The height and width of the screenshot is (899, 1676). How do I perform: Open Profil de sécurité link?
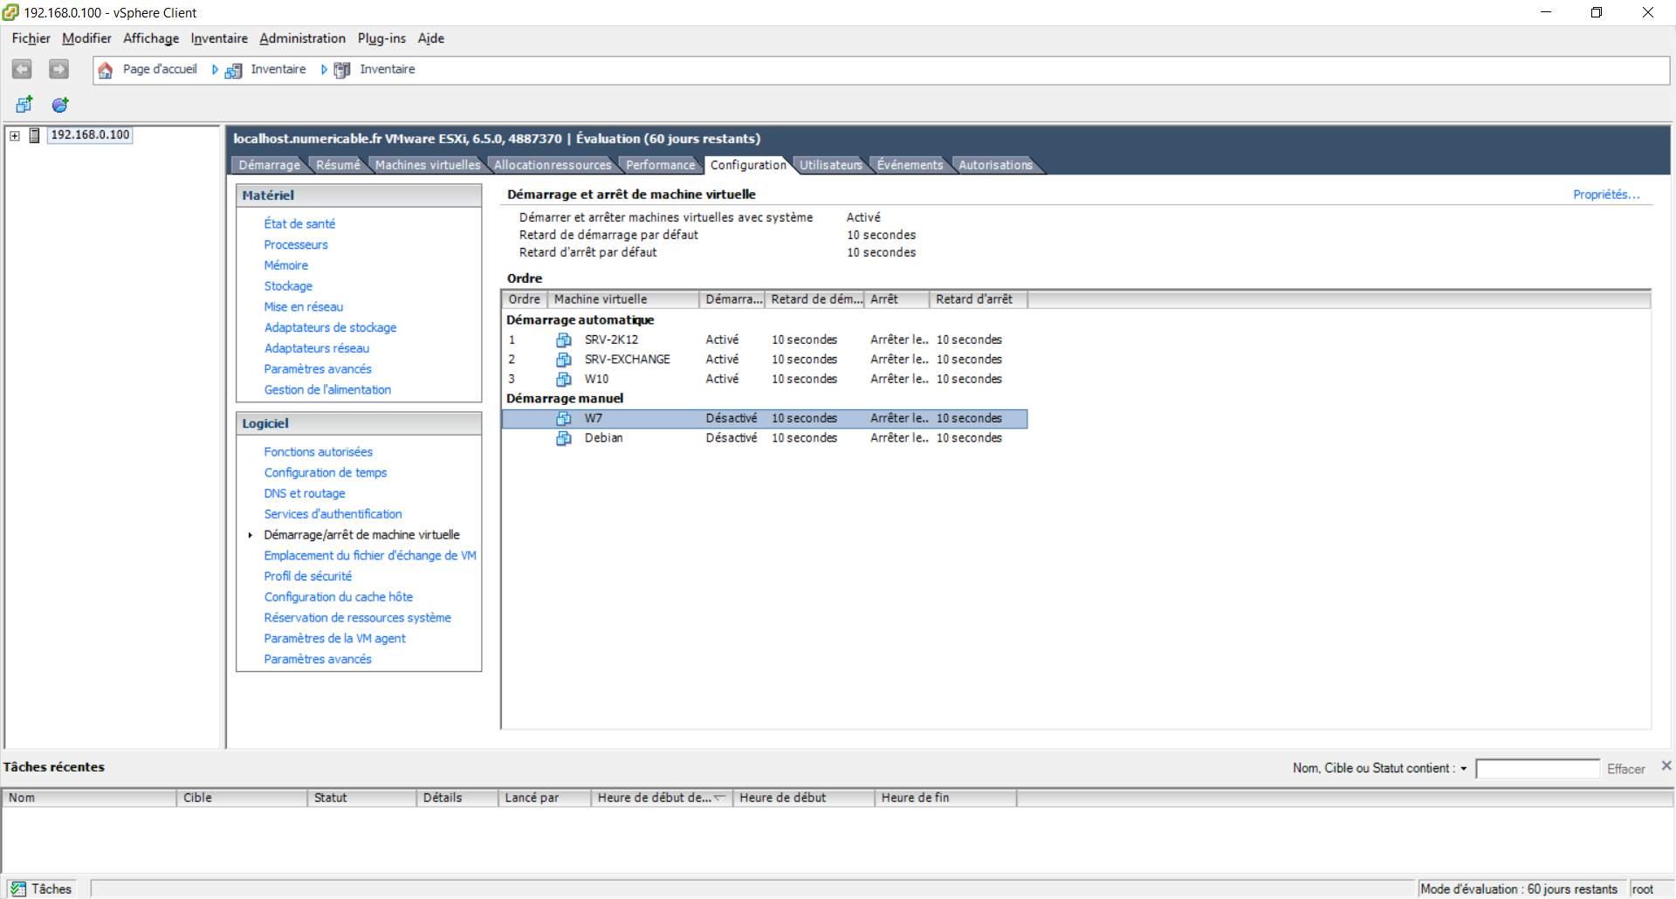(x=308, y=577)
